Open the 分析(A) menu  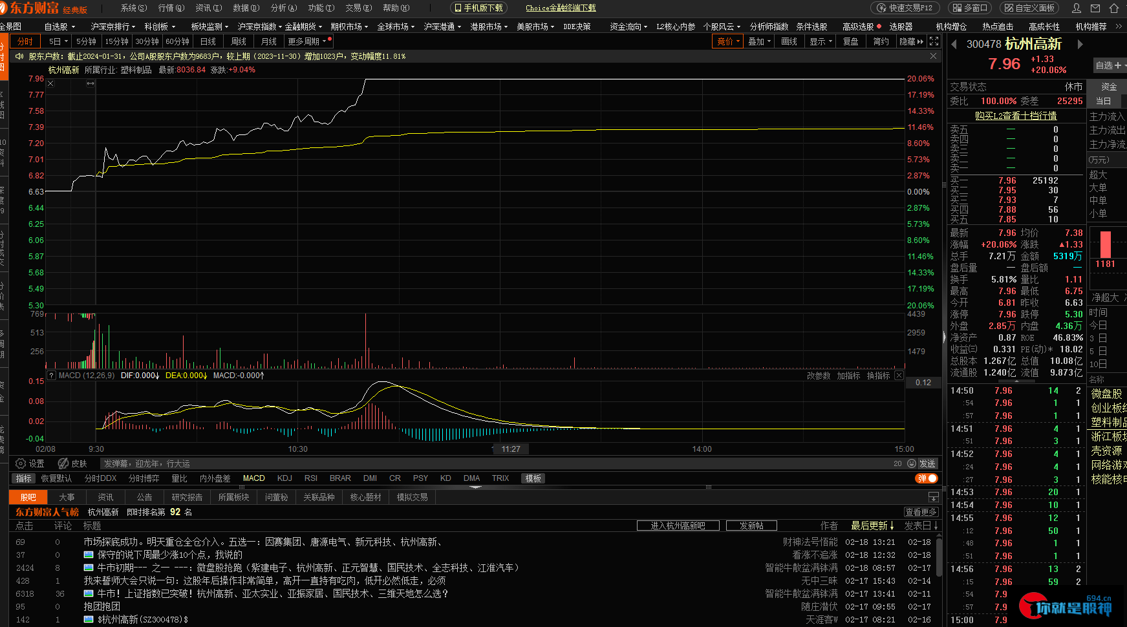point(284,8)
